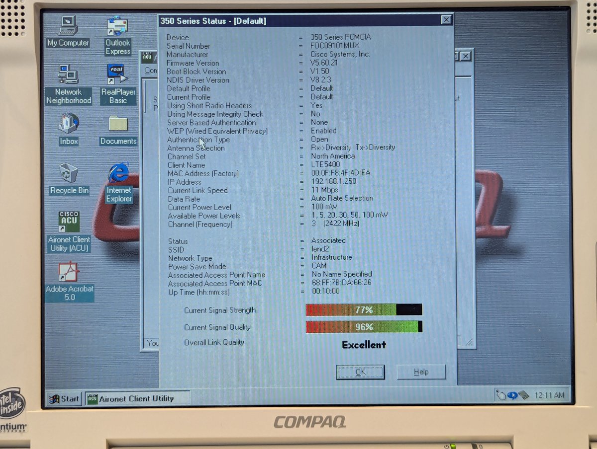Click the Current Signal Strength 77% bar
This screenshot has width=597, height=449.
coord(364,310)
